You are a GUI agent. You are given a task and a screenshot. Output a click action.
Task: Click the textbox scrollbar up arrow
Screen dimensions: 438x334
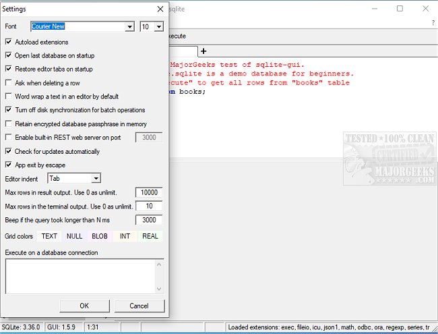point(159,265)
